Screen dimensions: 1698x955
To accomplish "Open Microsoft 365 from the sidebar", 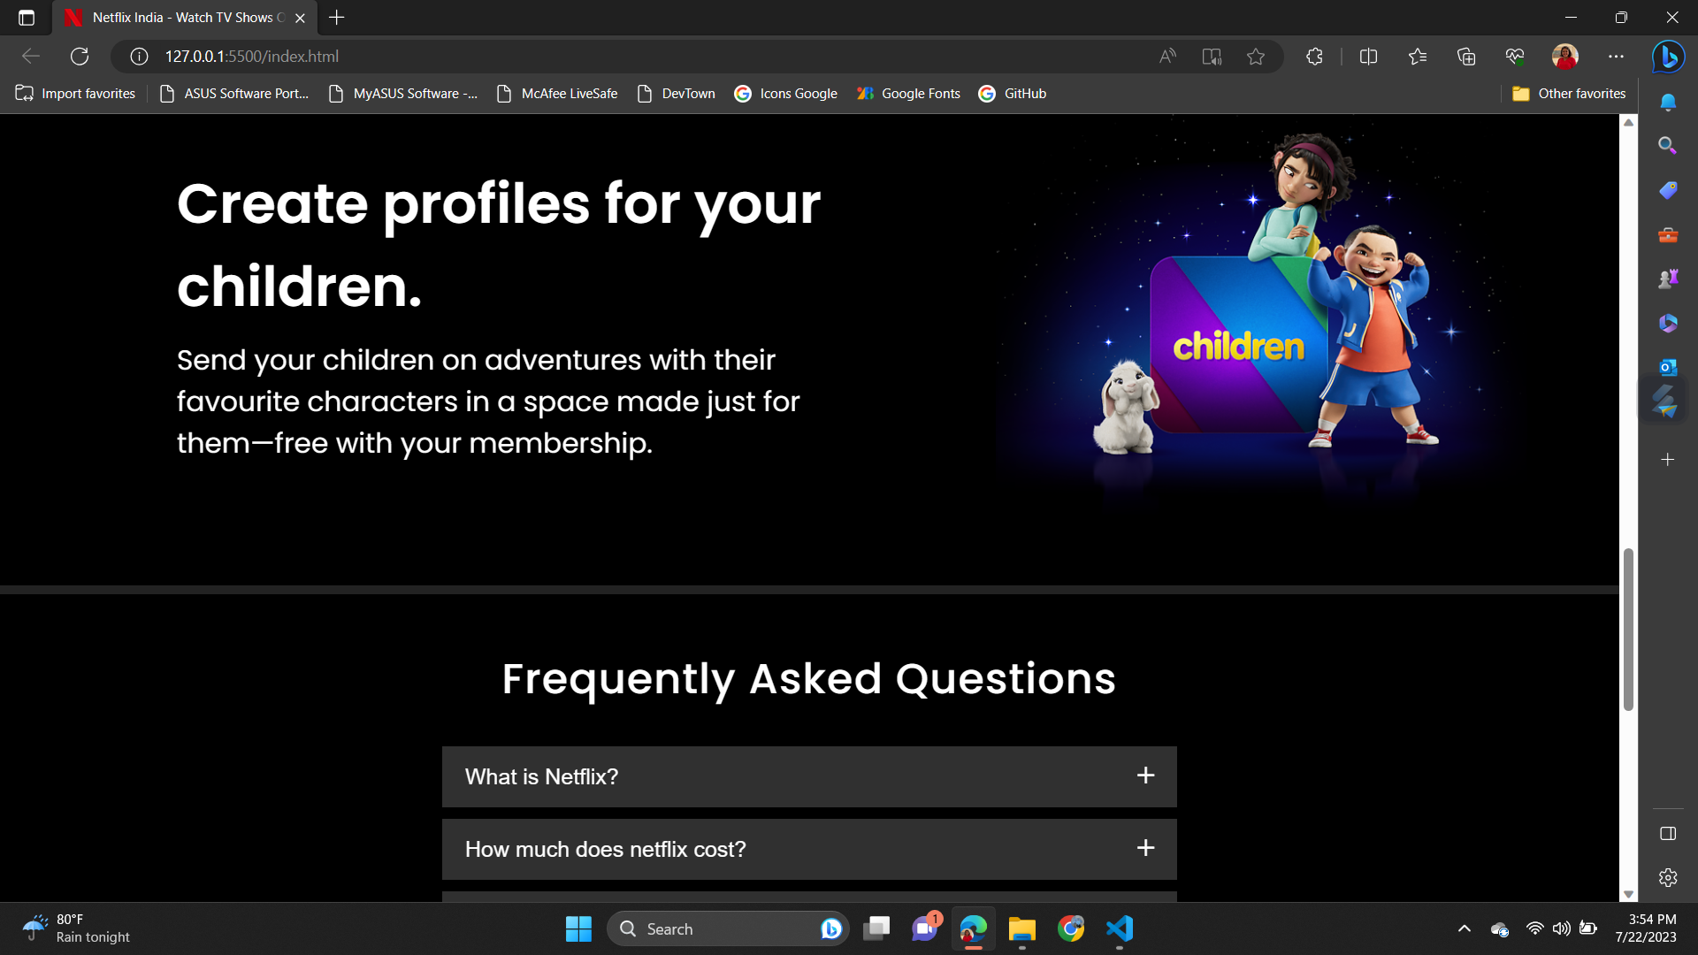I will point(1668,323).
